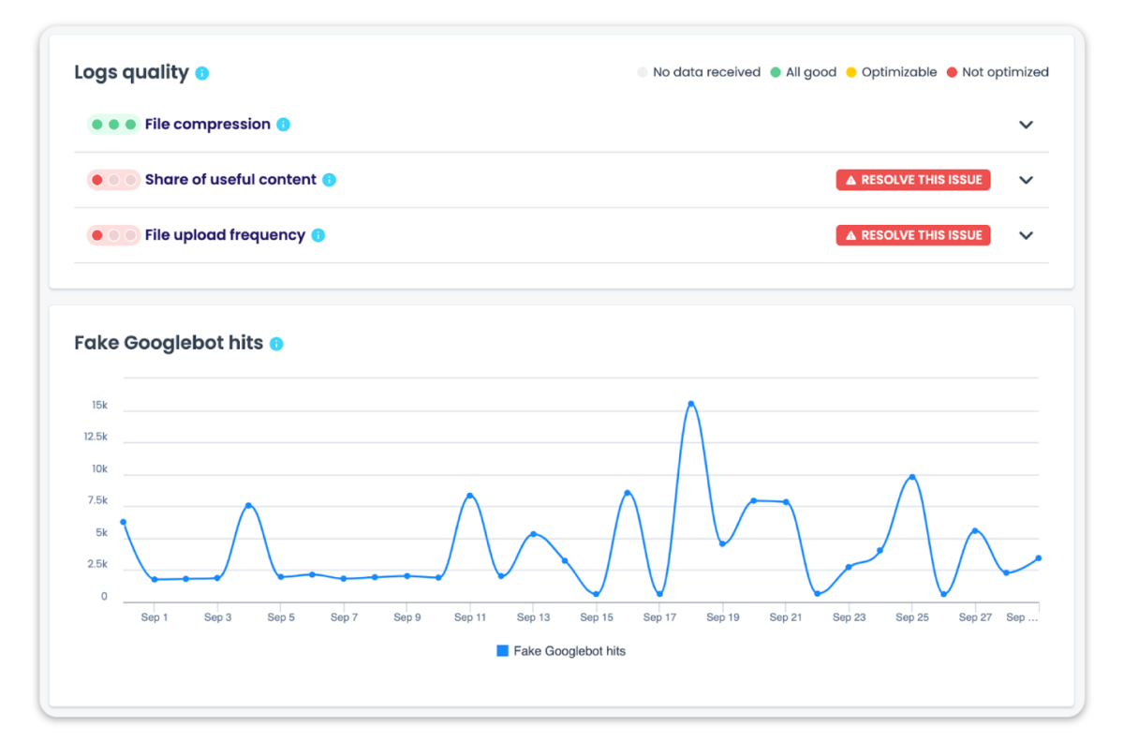The height and width of the screenshot is (742, 1124).
Task: Resolve the File upload frequency issue
Action: pos(912,235)
